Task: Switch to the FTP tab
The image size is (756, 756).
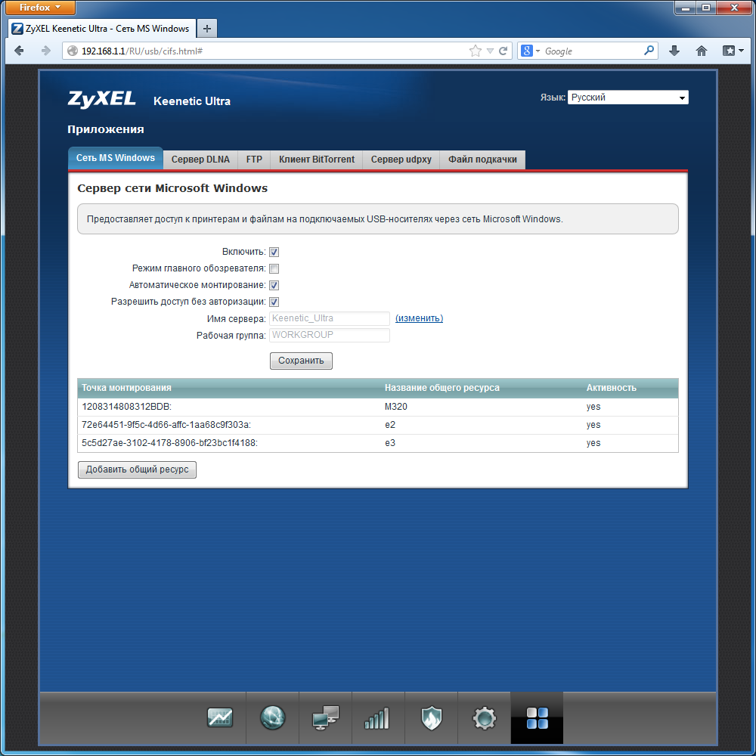Action: 254,160
